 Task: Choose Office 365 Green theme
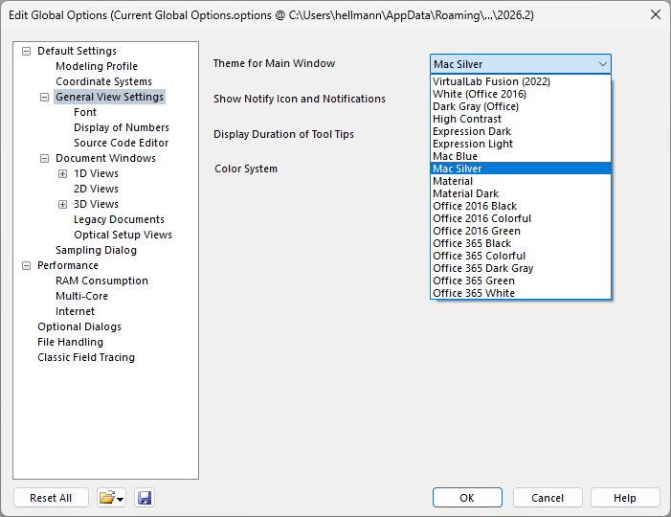(521, 281)
